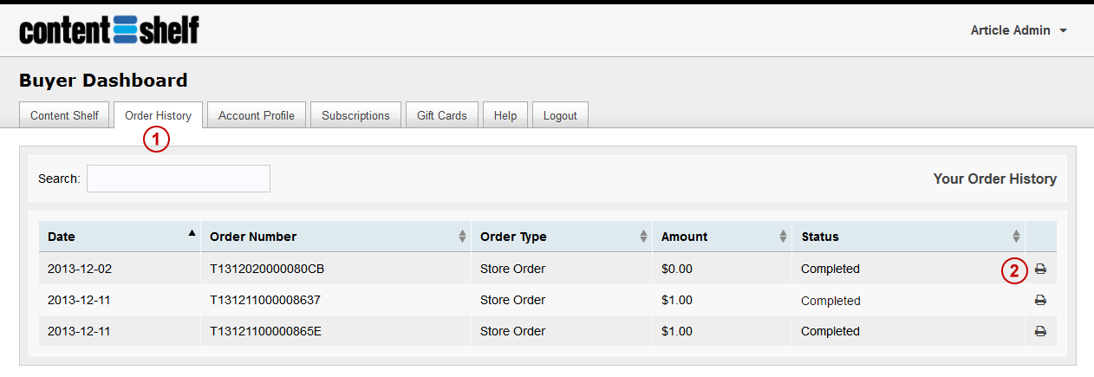Viewport: 1094px width, 377px height.
Task: Click the Content Shelf logo
Action: (x=109, y=30)
